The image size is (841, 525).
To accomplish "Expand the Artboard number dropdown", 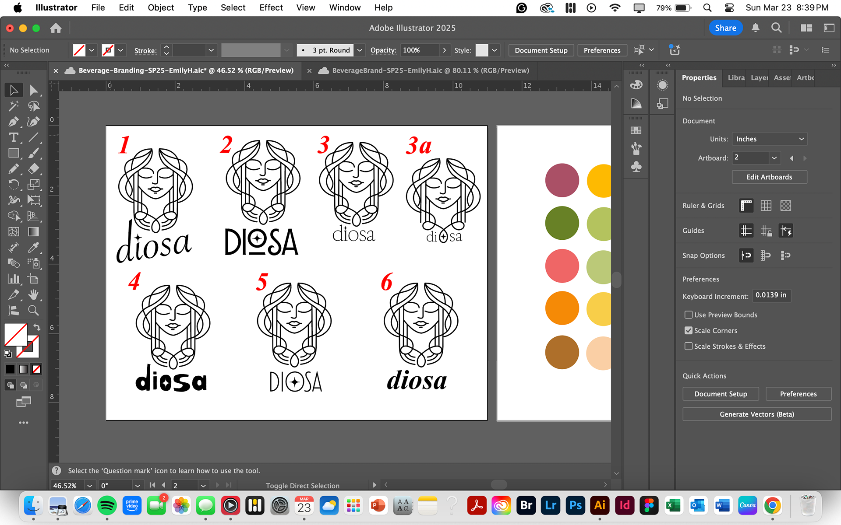I will point(774,158).
